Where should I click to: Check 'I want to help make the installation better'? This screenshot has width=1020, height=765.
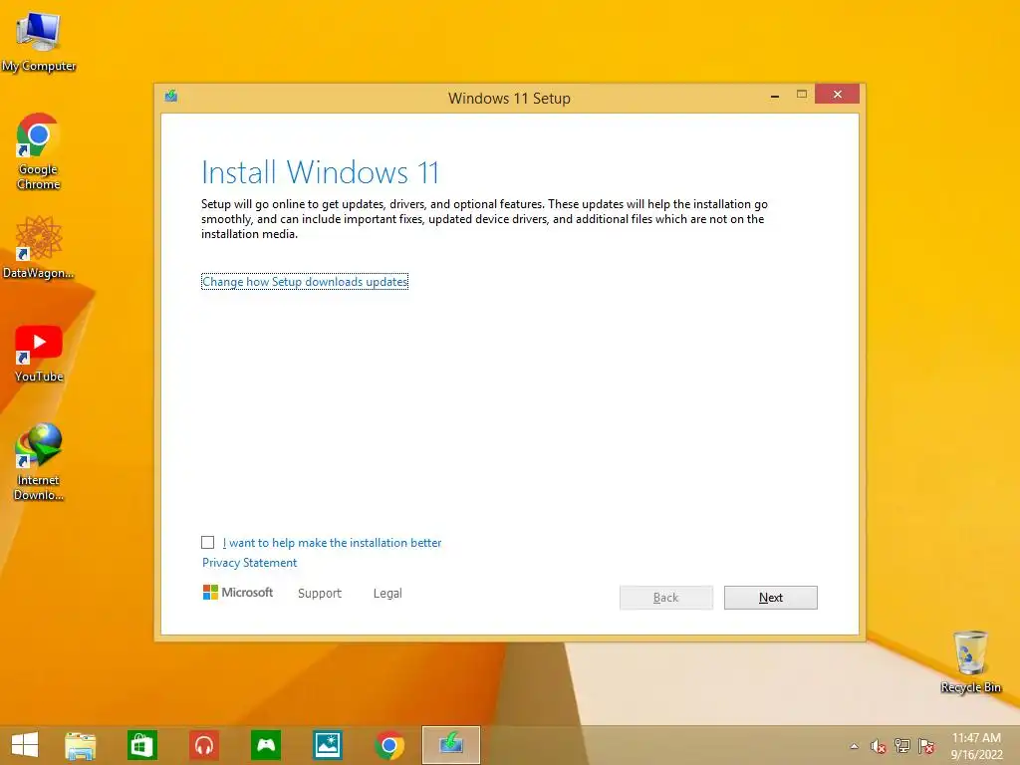[207, 543]
